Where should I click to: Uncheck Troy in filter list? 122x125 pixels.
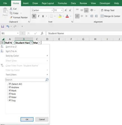(x=10, y=100)
